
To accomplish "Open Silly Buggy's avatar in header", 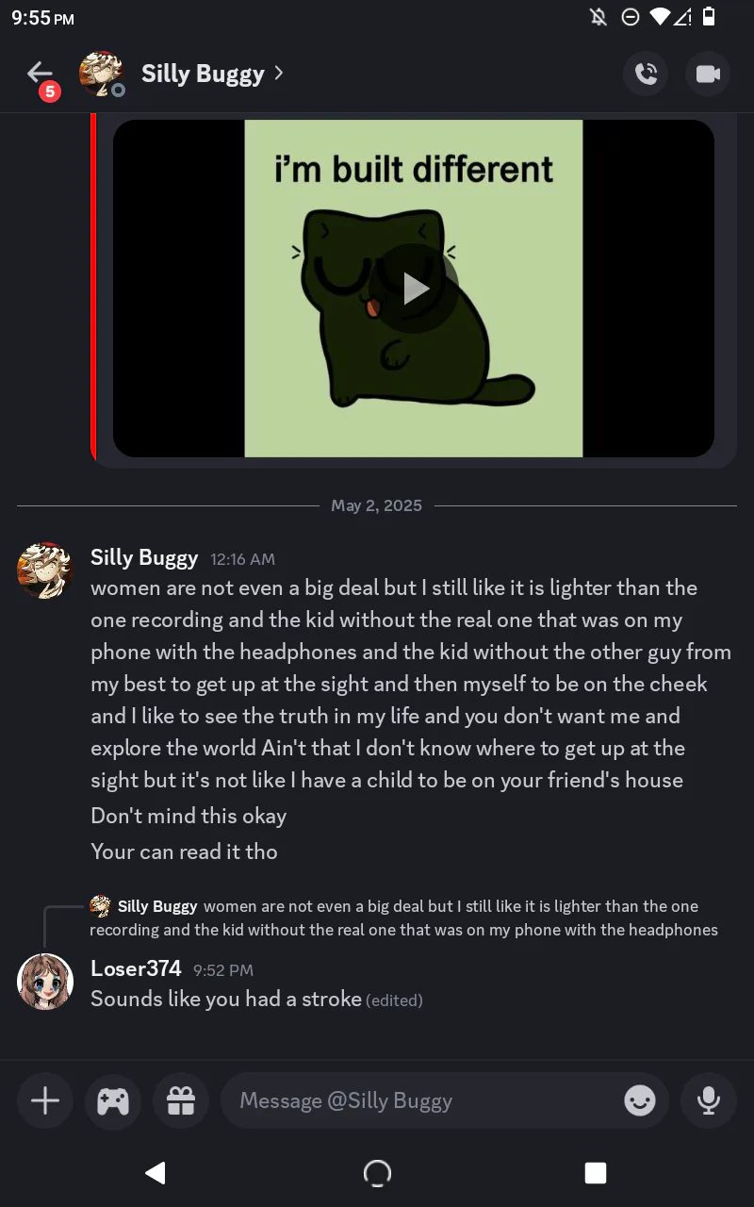I will pos(102,74).
